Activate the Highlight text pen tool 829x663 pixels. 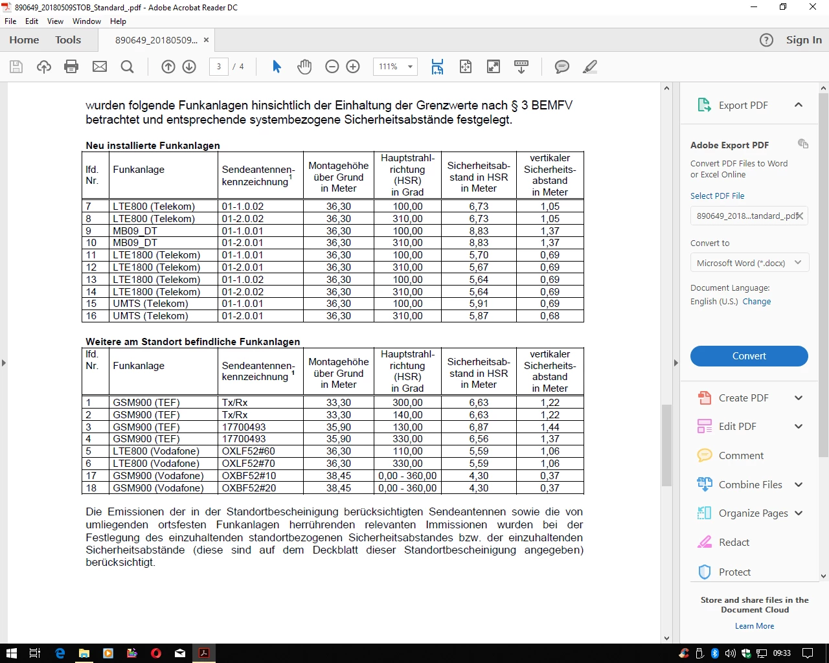590,67
